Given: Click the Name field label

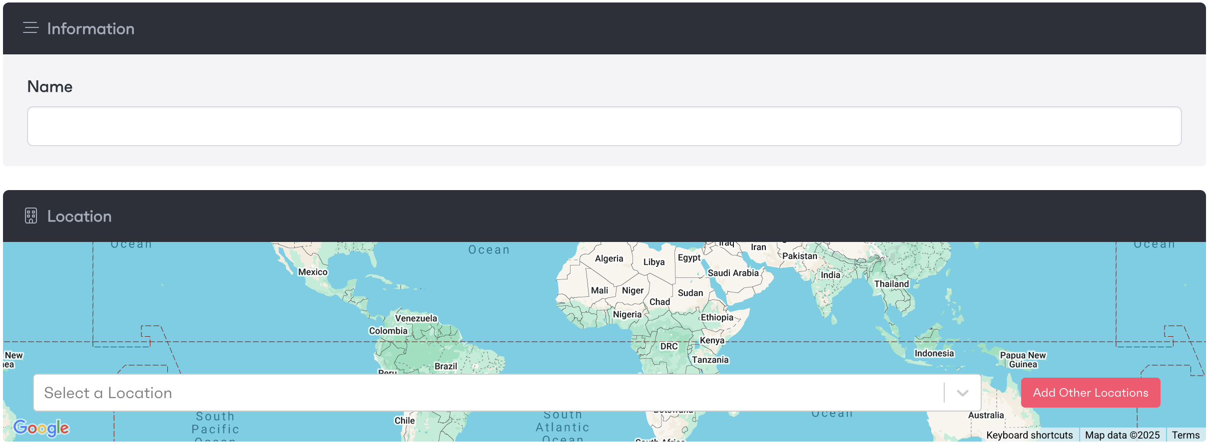Looking at the screenshot, I should point(50,87).
